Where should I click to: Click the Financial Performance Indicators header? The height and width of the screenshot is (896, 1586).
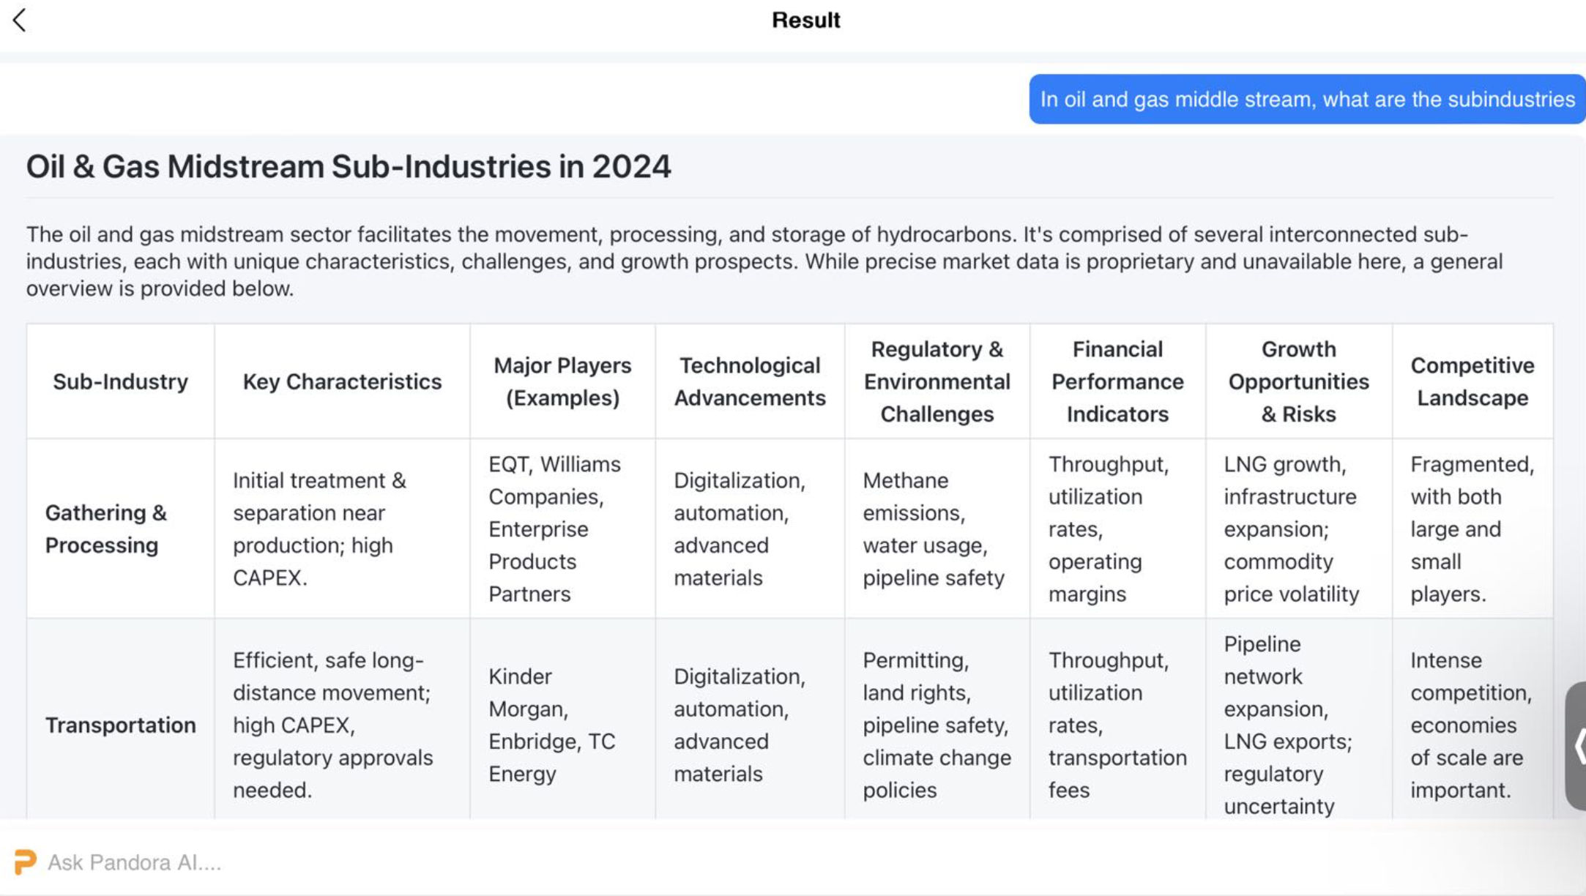pyautogui.click(x=1117, y=381)
